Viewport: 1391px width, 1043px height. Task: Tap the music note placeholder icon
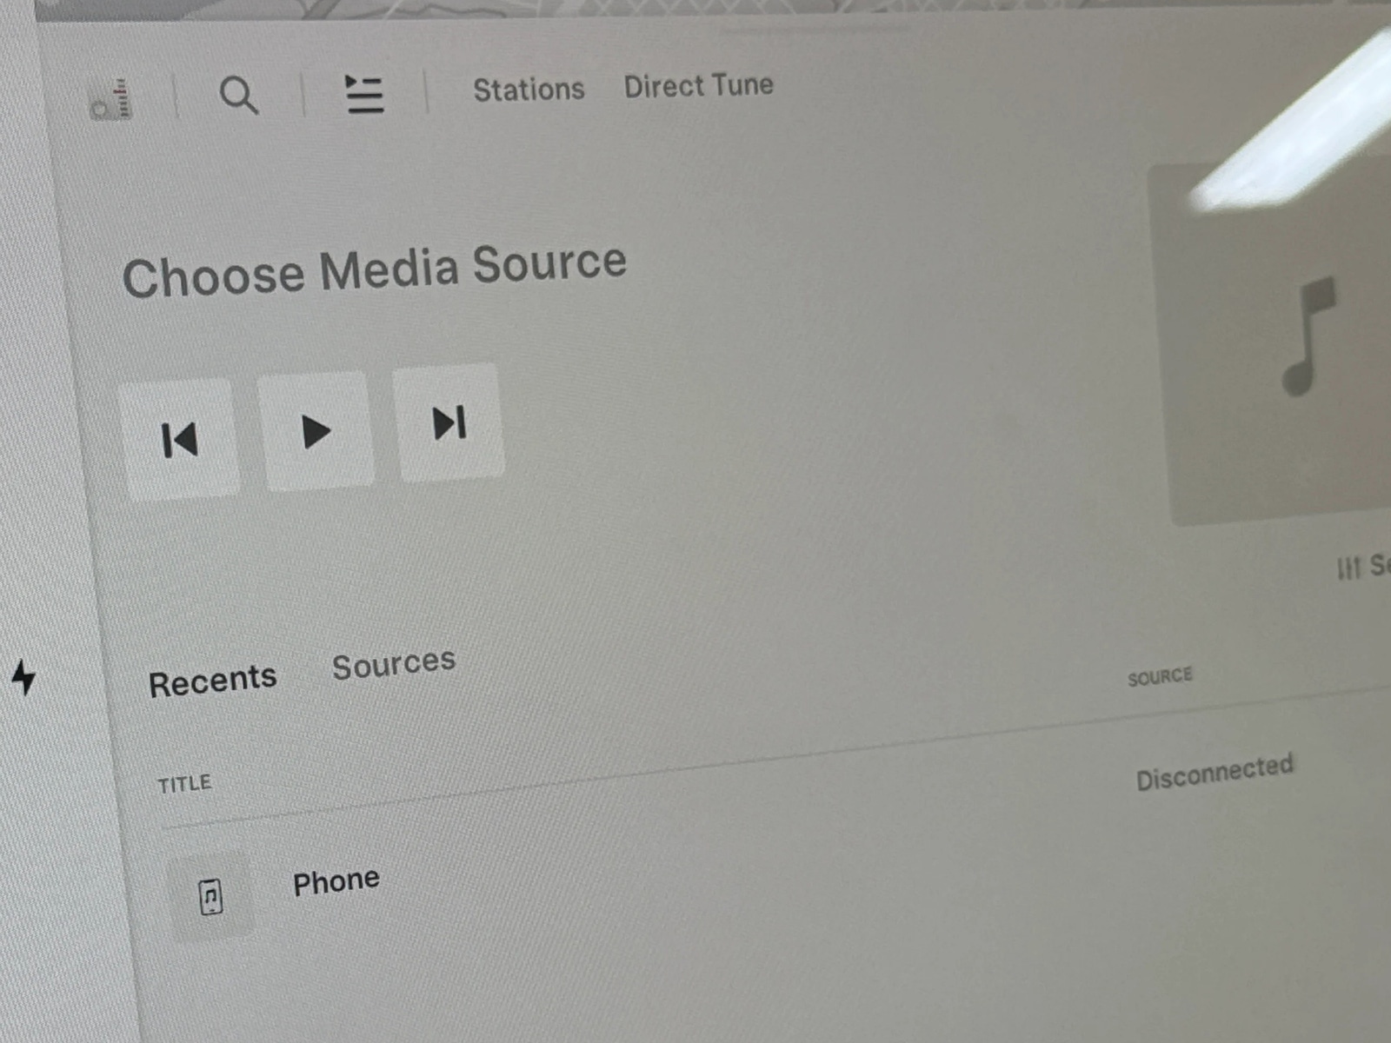click(1308, 337)
